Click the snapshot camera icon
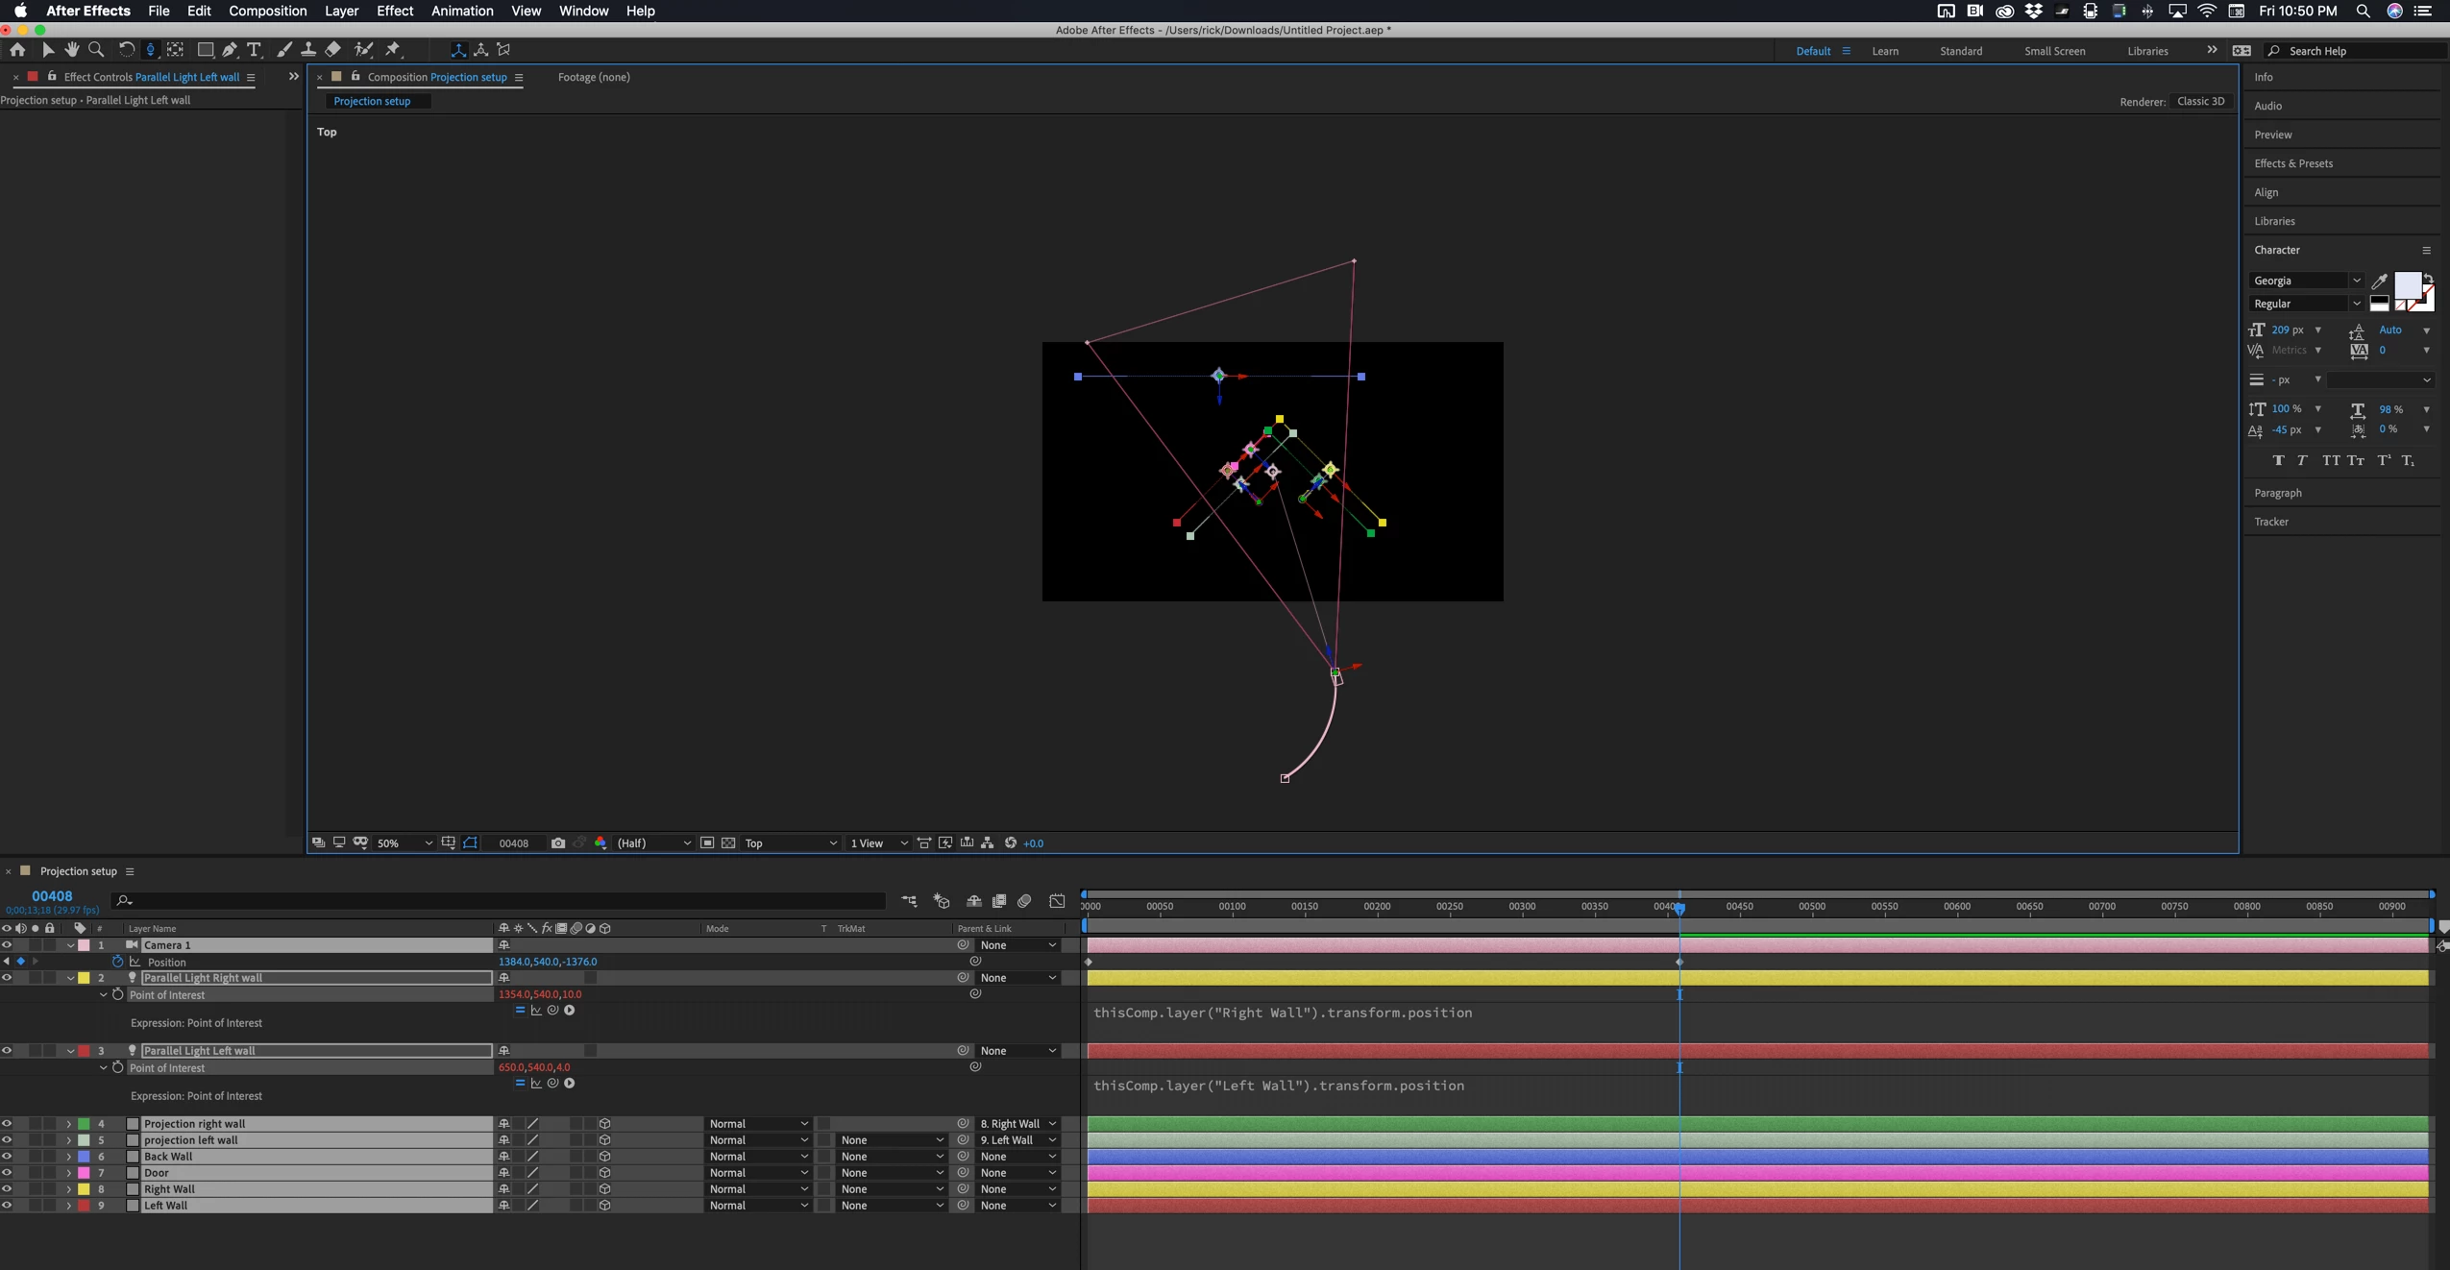Screen dimensions: 2450x1270 (558, 843)
